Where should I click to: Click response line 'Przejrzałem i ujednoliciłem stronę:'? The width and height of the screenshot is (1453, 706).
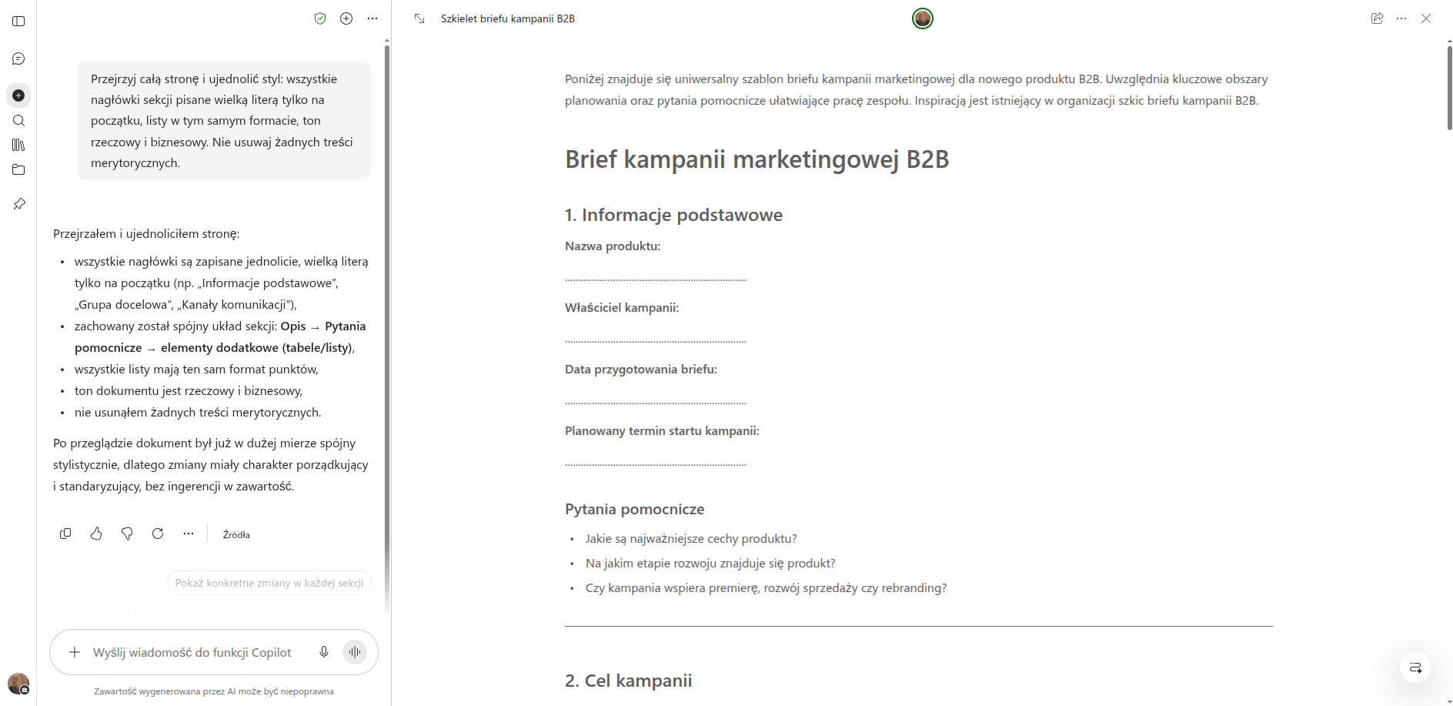tap(146, 234)
